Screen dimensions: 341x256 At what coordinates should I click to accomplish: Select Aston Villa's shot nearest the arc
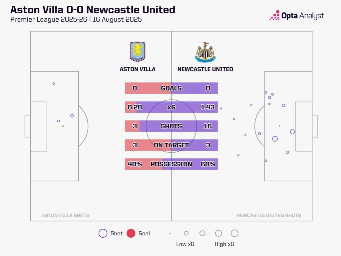(72, 116)
